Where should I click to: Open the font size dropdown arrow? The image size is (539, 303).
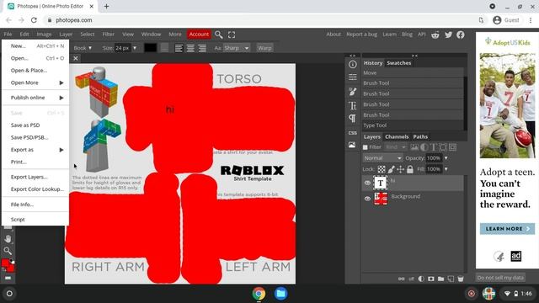135,48
